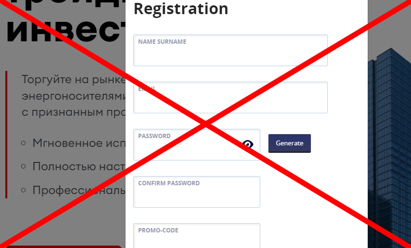The width and height of the screenshot is (411, 248).
Task: Click the circle bullet before 'Мгновенное'
Action: pos(23,143)
